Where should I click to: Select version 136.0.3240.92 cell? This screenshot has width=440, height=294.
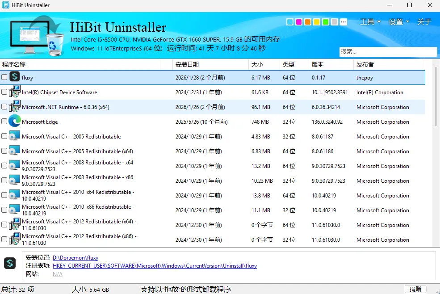pyautogui.click(x=327, y=122)
